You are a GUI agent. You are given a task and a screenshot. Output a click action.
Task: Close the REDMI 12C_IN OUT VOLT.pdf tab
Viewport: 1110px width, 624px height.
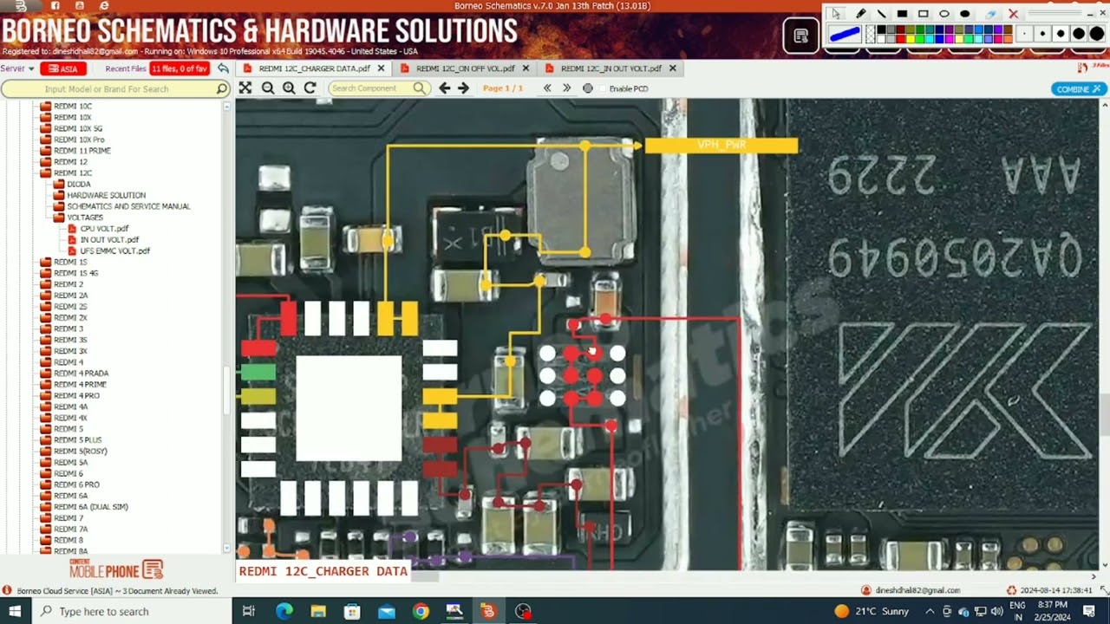(673, 68)
